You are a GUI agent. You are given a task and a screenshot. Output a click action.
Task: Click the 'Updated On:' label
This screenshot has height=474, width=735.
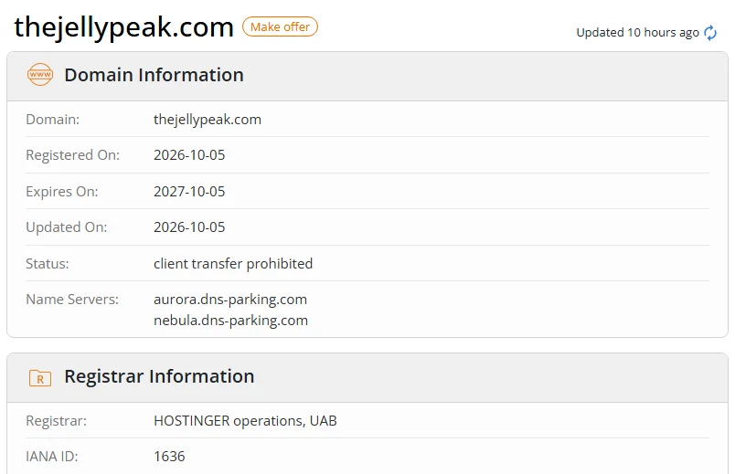[66, 227]
